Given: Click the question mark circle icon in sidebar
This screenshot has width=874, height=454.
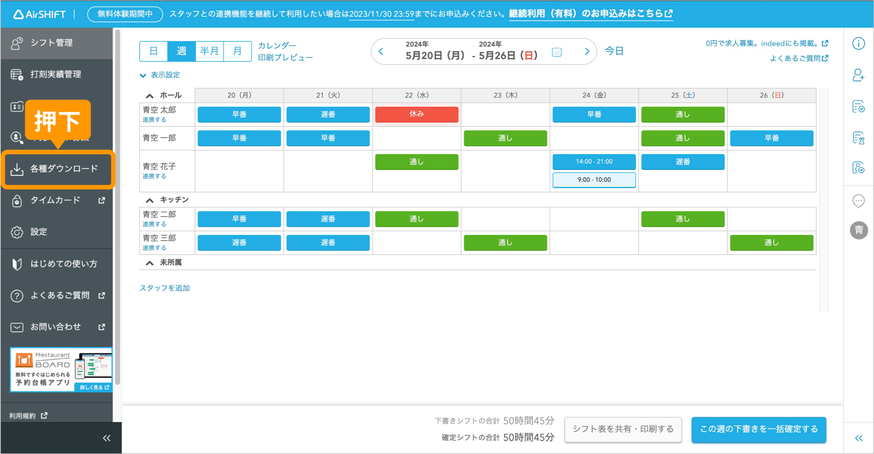Looking at the screenshot, I should tap(17, 296).
